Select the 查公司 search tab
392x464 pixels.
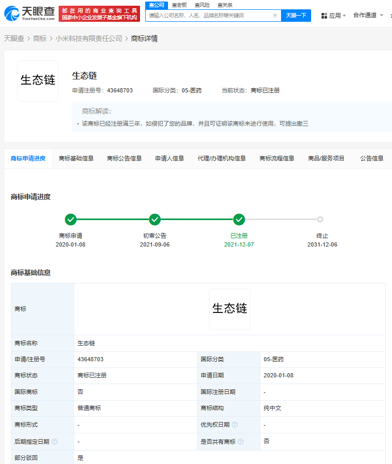pyautogui.click(x=157, y=5)
